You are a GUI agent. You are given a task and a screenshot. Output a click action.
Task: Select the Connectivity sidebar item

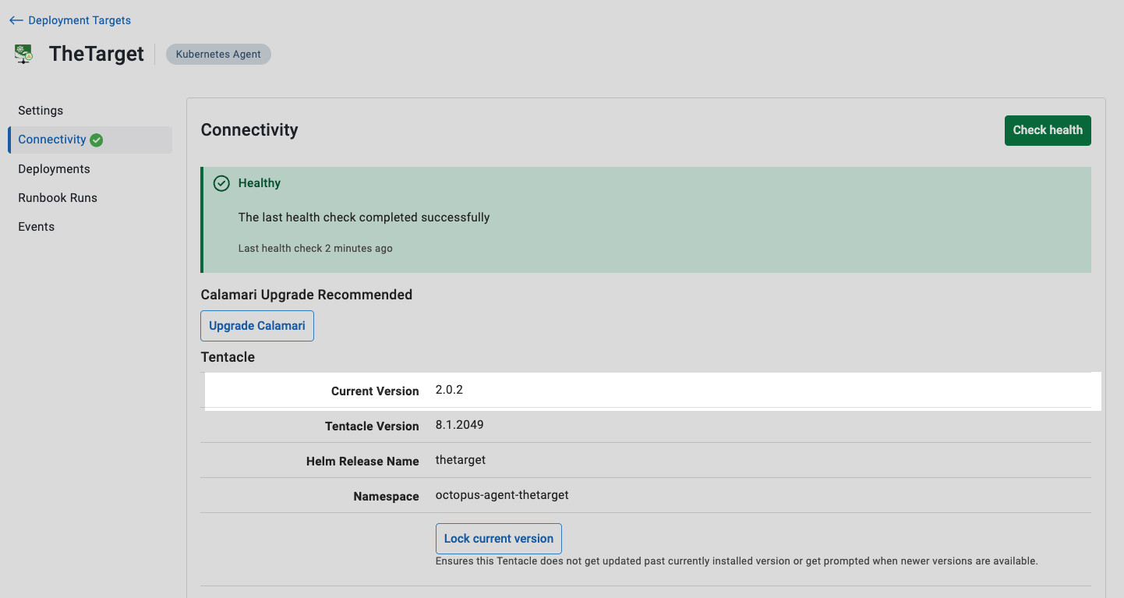[x=90, y=140]
